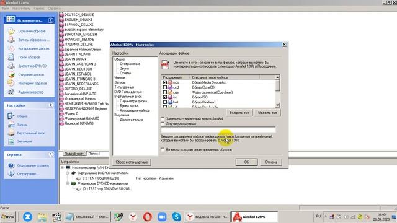
Task: Open О программе info icon
Action: click(x=11, y=173)
